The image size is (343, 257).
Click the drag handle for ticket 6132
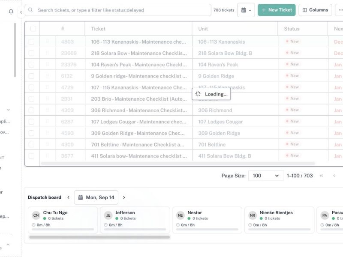(48, 76)
